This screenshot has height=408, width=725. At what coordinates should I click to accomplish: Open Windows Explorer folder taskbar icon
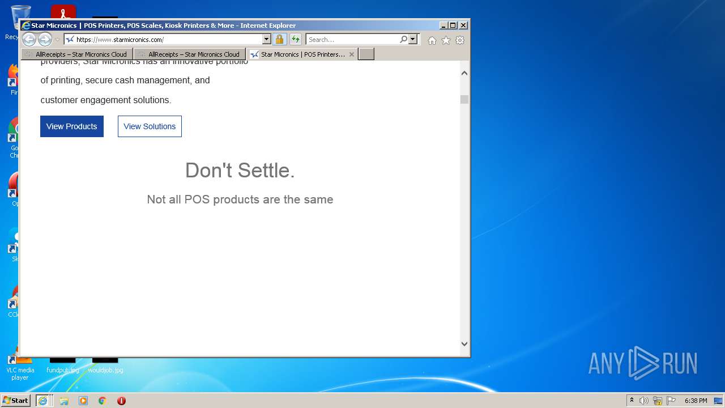64,401
